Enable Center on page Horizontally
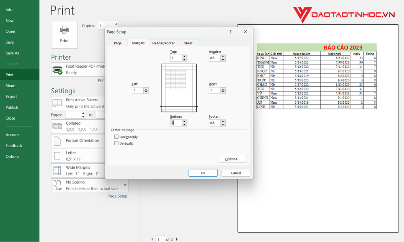 click(116, 137)
